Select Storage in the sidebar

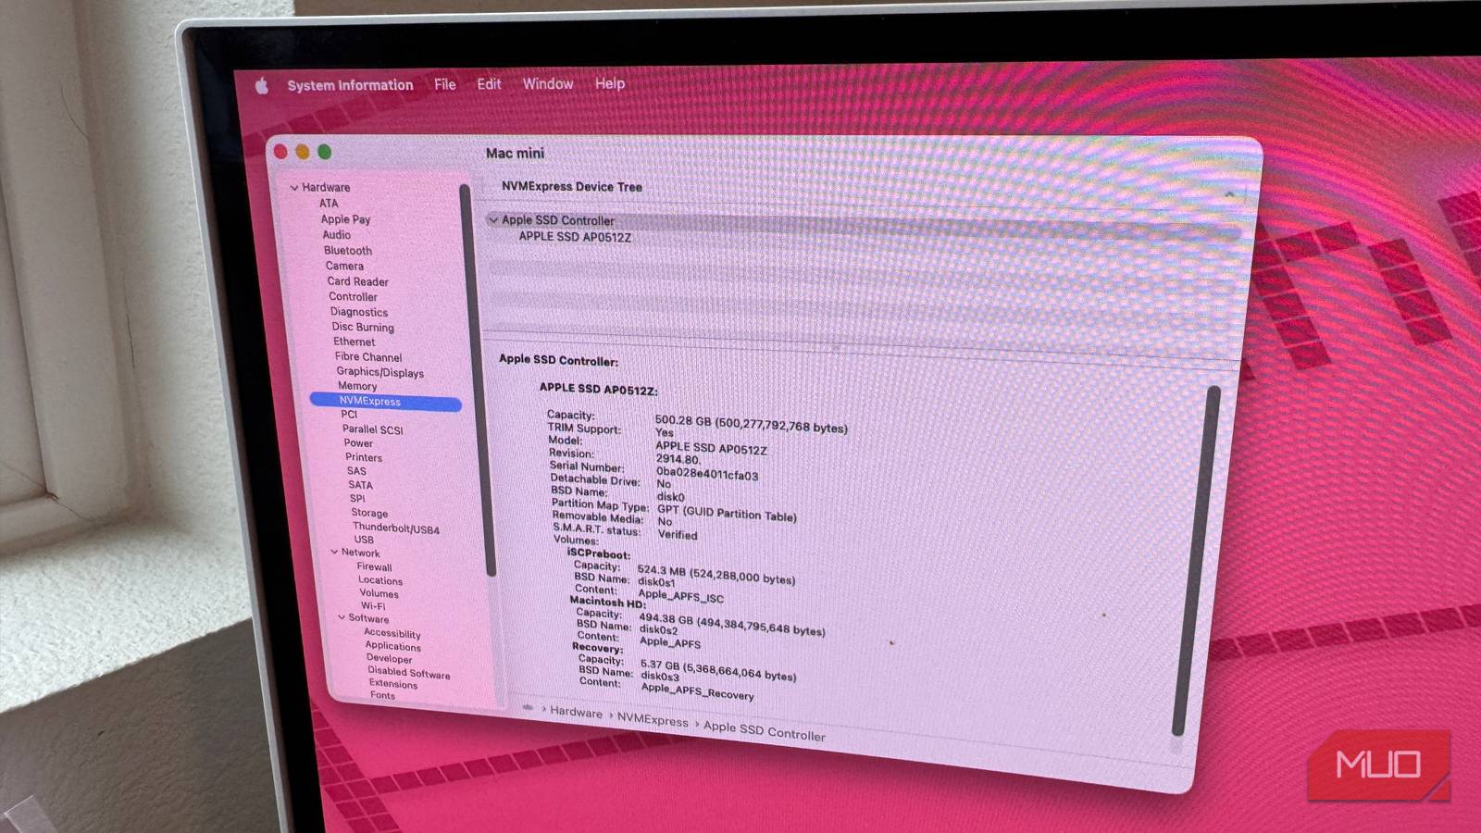pyautogui.click(x=369, y=513)
